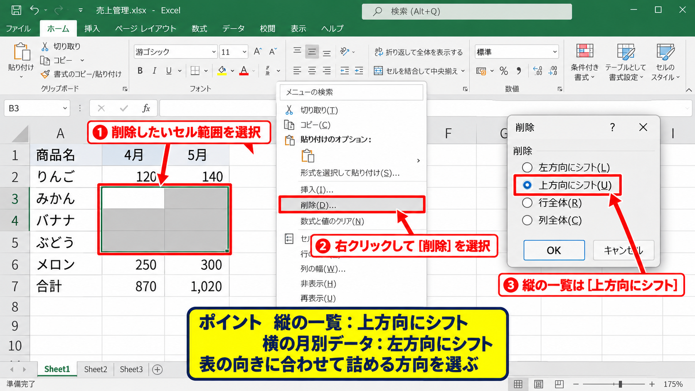The width and height of the screenshot is (695, 391).
Task: Click OK in the 削除 dialog
Action: click(554, 250)
